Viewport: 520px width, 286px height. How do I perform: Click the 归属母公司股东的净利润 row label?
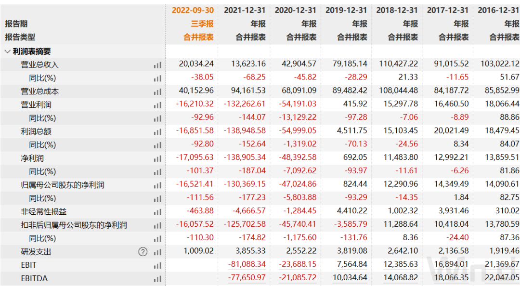click(x=63, y=185)
